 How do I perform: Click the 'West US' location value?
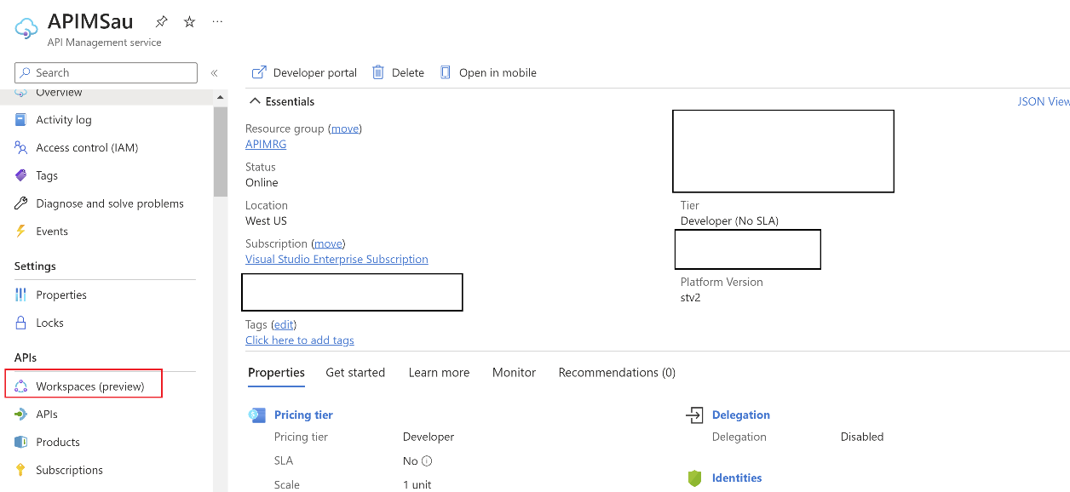pyautogui.click(x=266, y=220)
